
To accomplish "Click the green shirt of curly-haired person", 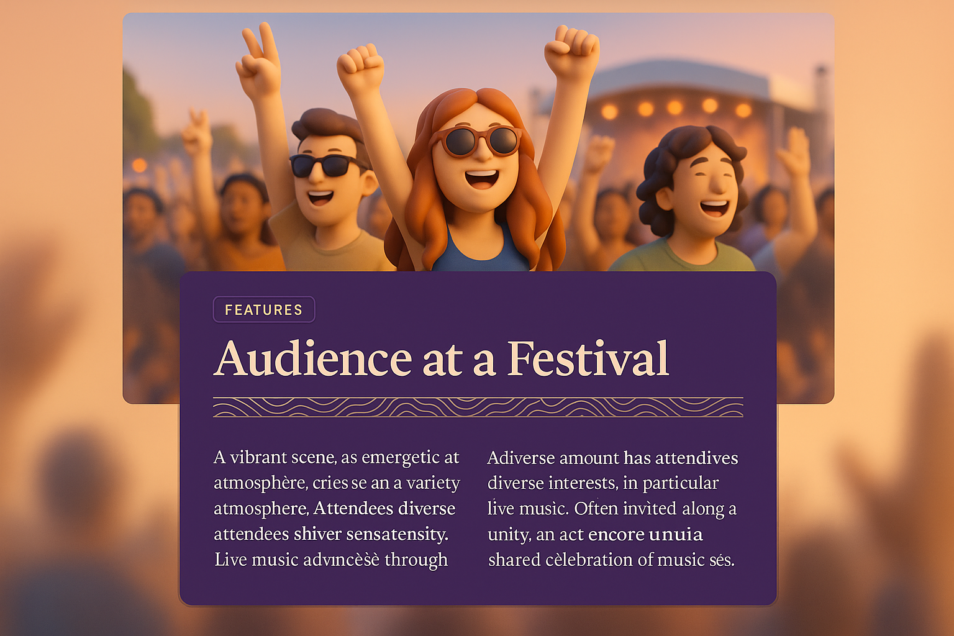I will coord(680,258).
